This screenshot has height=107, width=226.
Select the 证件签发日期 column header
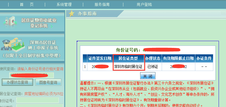click(100, 58)
